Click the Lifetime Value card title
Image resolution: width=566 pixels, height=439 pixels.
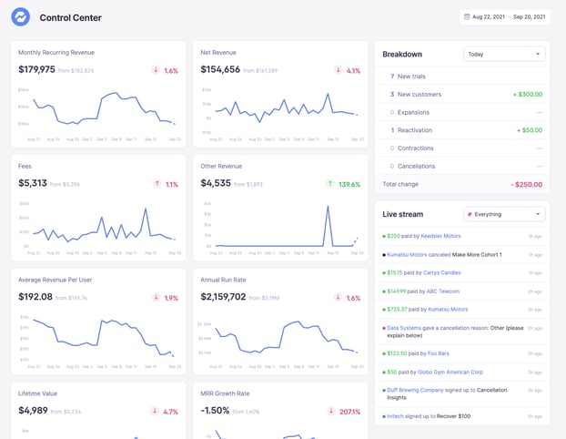point(37,393)
